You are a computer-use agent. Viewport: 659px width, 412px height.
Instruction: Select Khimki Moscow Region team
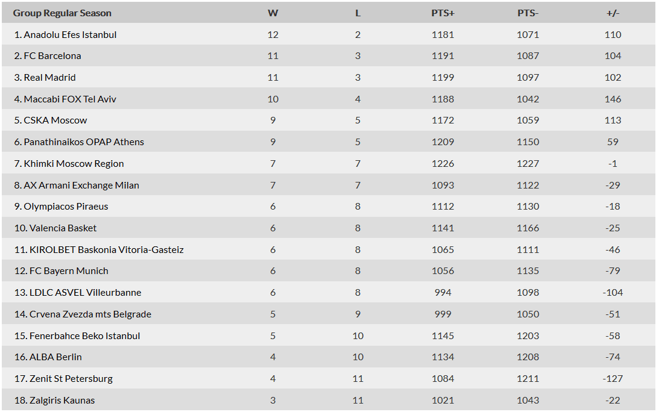tap(69, 164)
